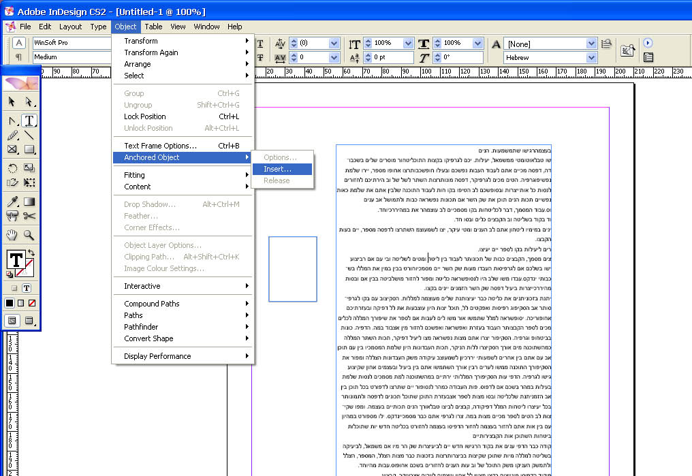Switch to Preview view mode
This screenshot has height=476, width=692.
point(29,320)
